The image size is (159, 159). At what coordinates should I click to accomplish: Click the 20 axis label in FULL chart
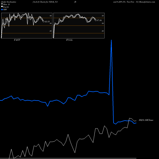coord(103,31)
